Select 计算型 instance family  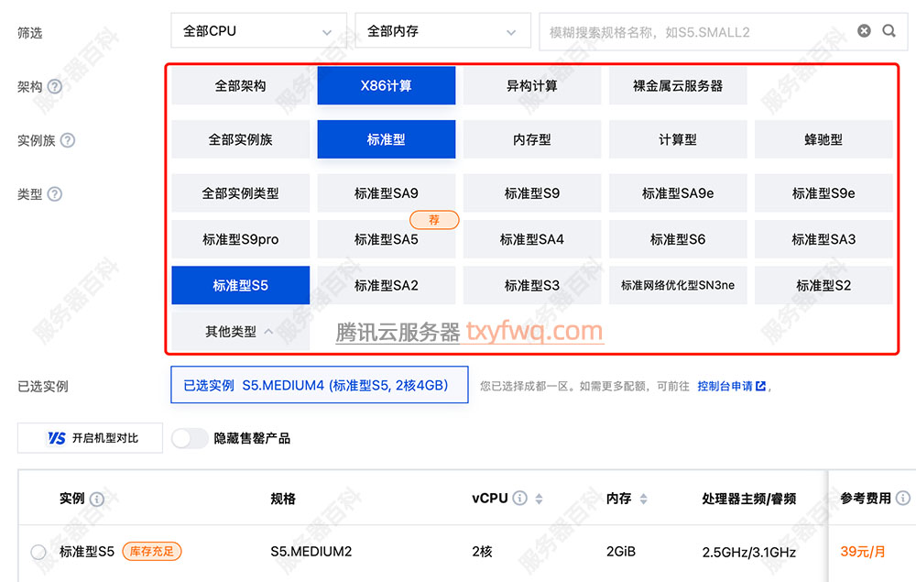click(678, 139)
